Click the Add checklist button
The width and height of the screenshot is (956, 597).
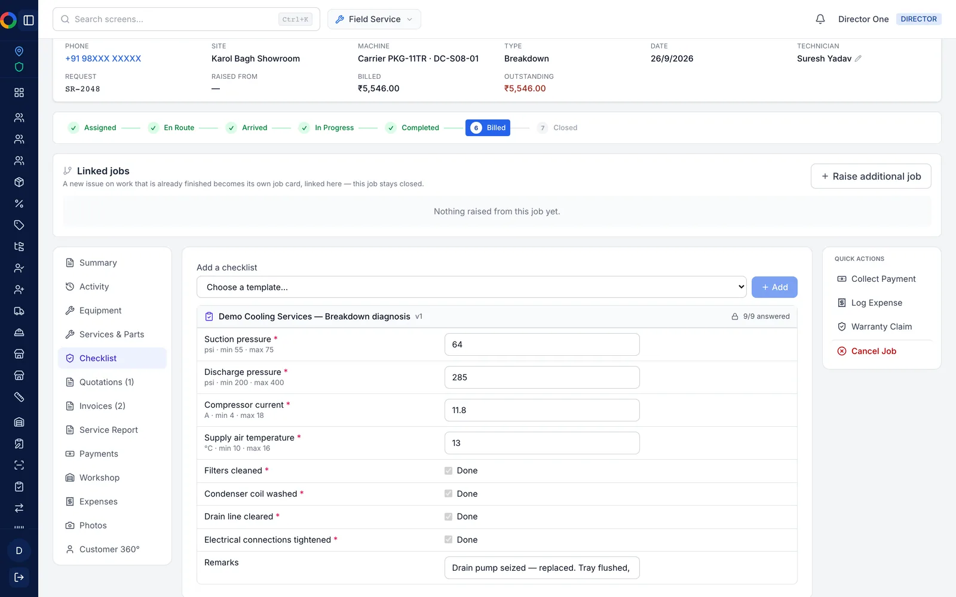coord(774,287)
